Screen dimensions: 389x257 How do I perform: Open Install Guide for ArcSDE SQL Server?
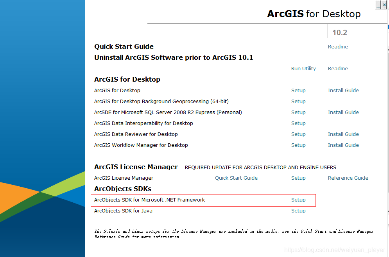[x=343, y=112]
